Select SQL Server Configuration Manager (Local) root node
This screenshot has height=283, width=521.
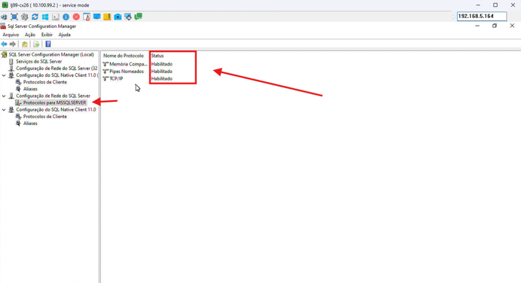coord(51,54)
